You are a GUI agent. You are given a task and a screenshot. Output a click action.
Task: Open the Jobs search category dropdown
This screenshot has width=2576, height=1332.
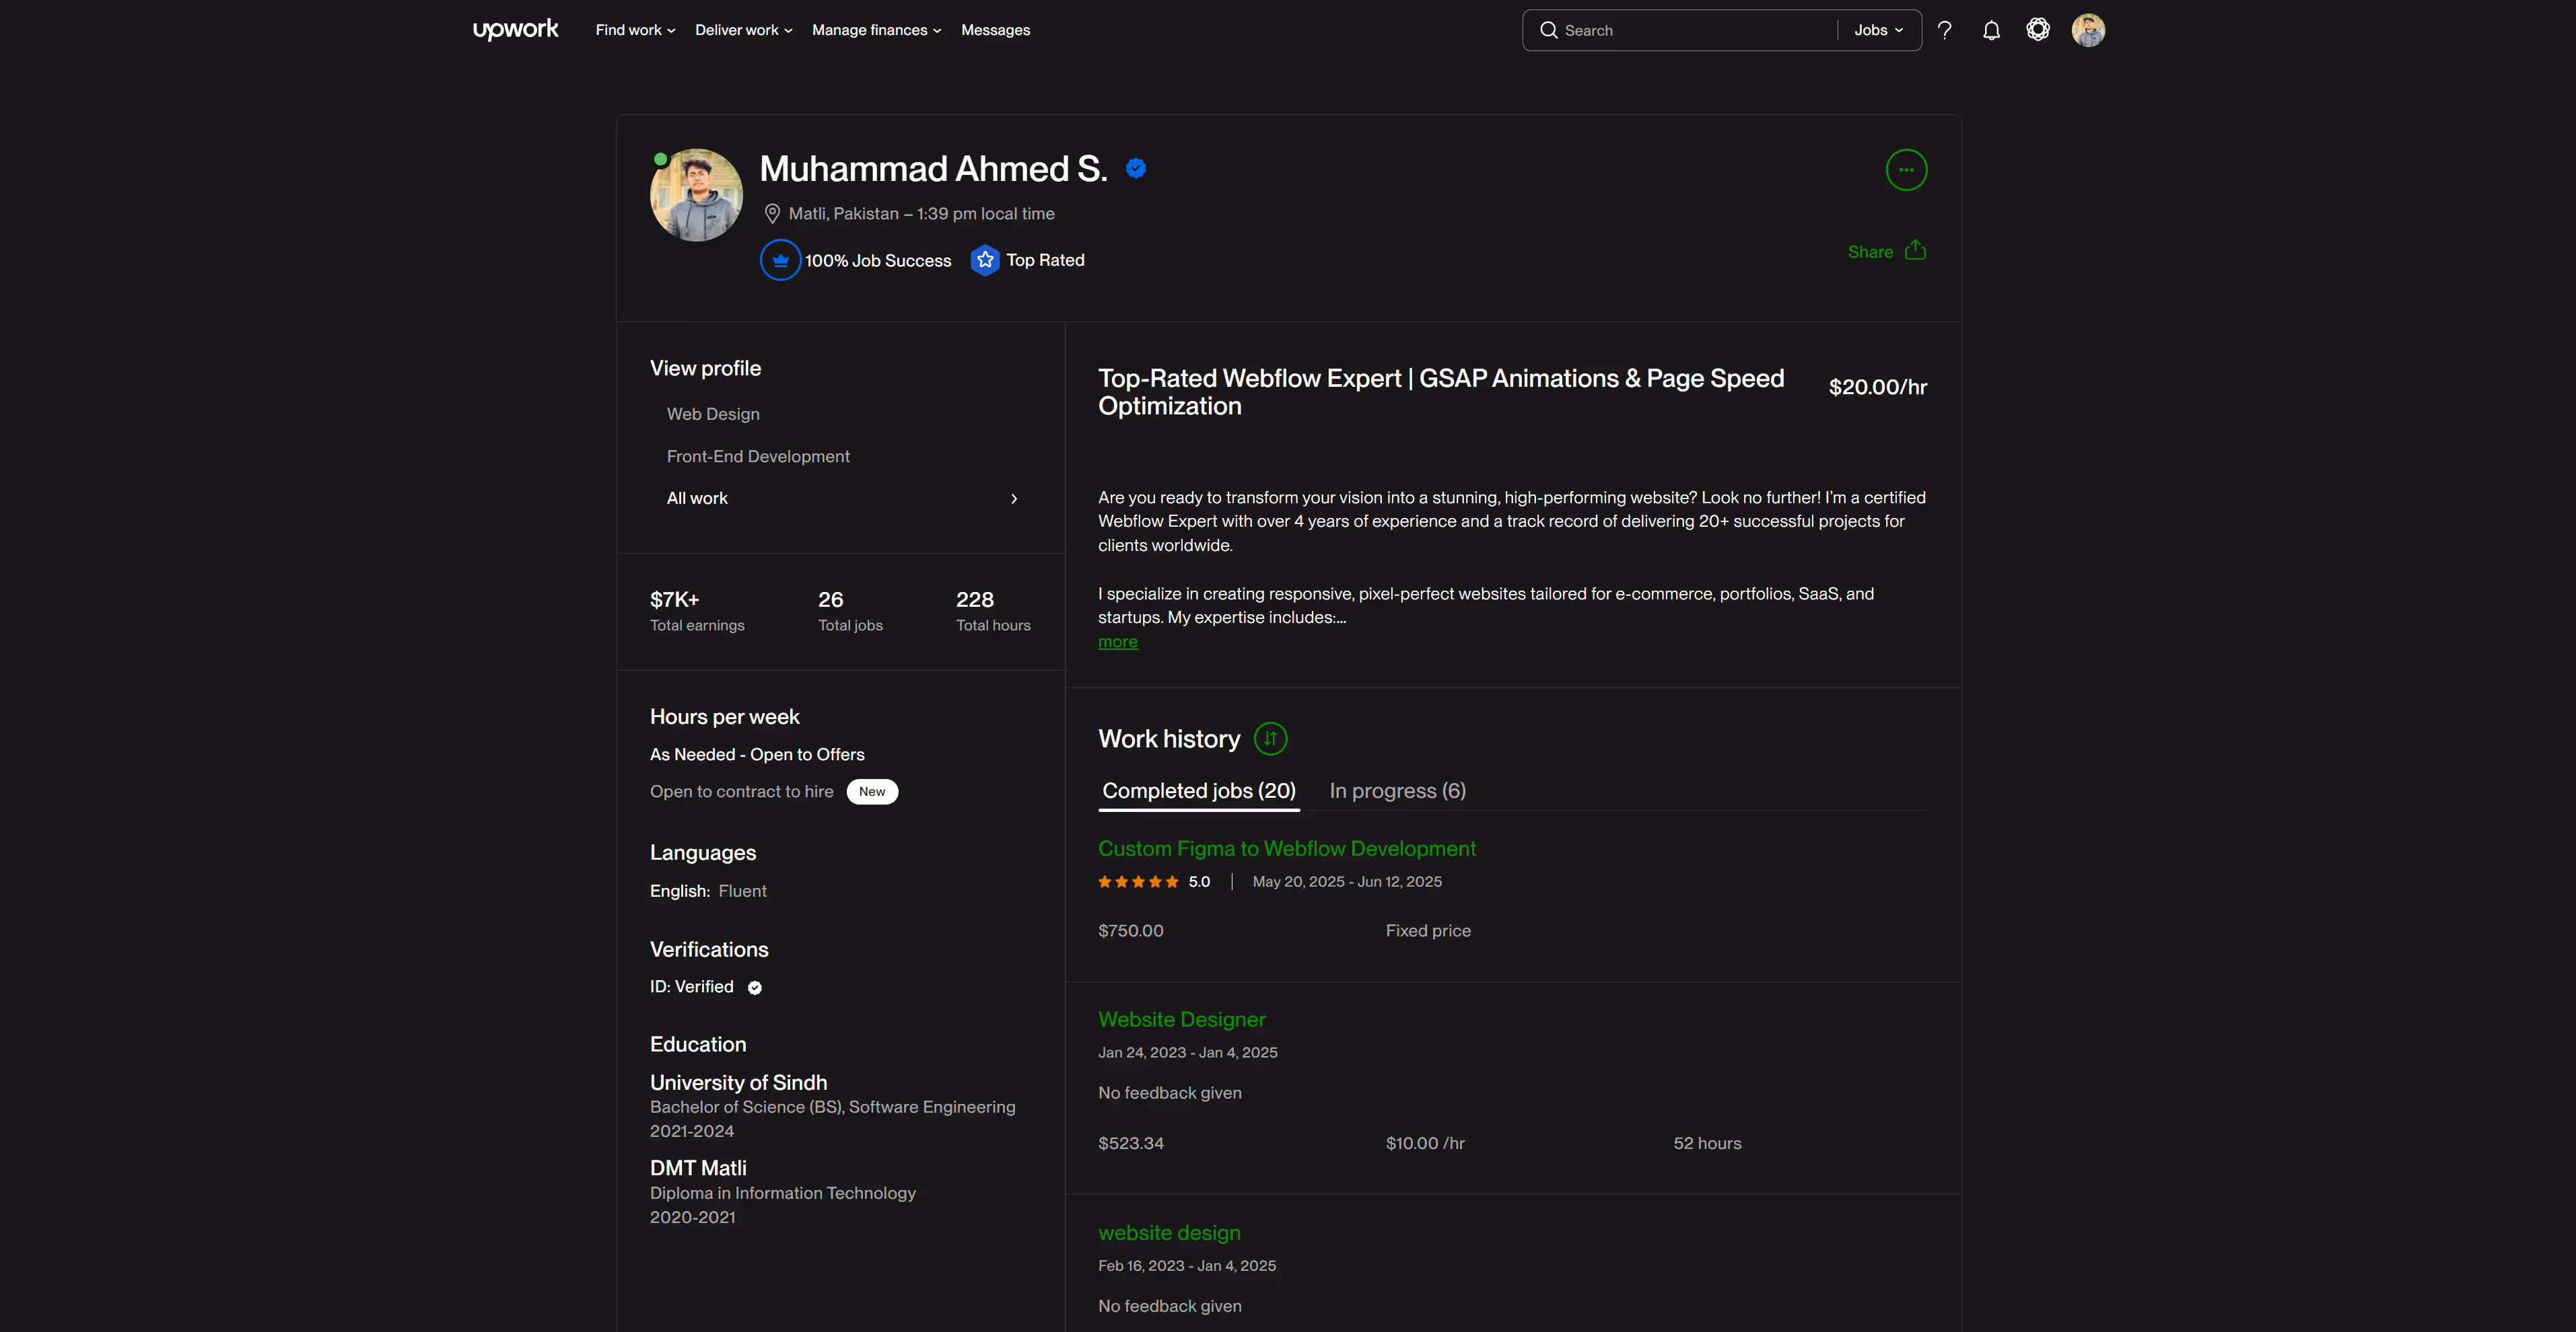click(x=1878, y=30)
